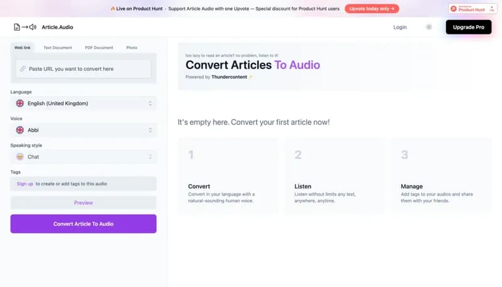
Task: Click the Speaking style chevron arrows
Action: (x=150, y=157)
